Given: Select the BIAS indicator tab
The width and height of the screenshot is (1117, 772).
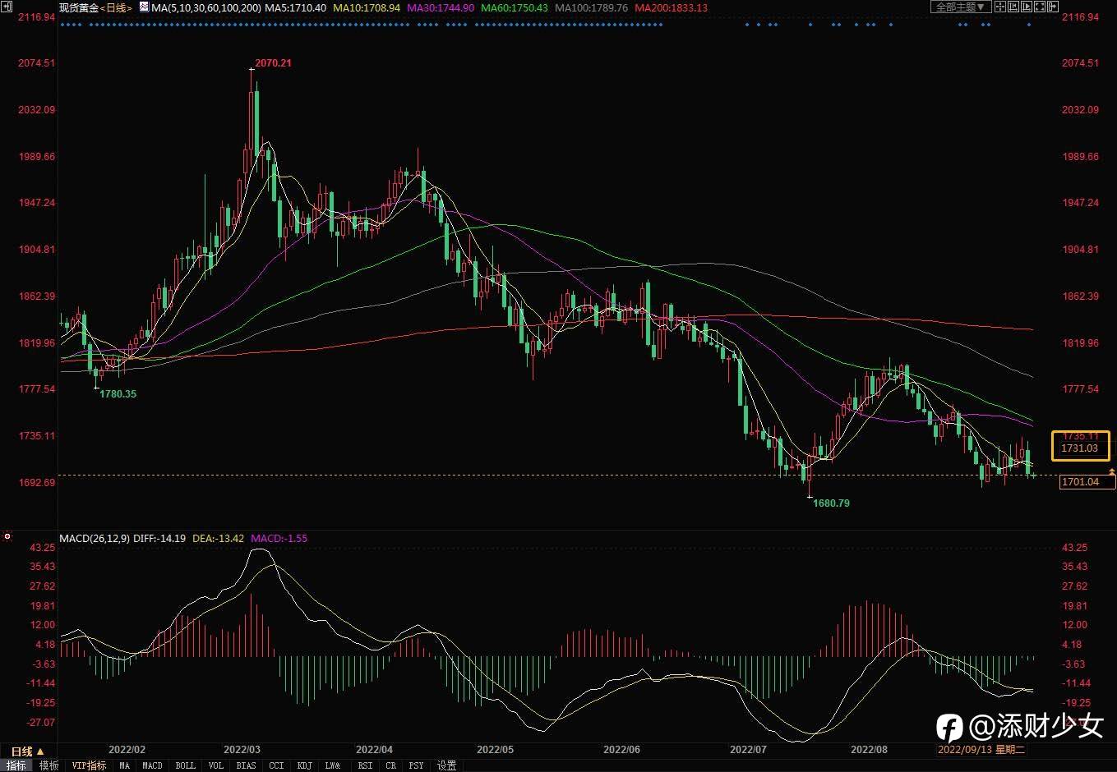Looking at the screenshot, I should pos(246,765).
